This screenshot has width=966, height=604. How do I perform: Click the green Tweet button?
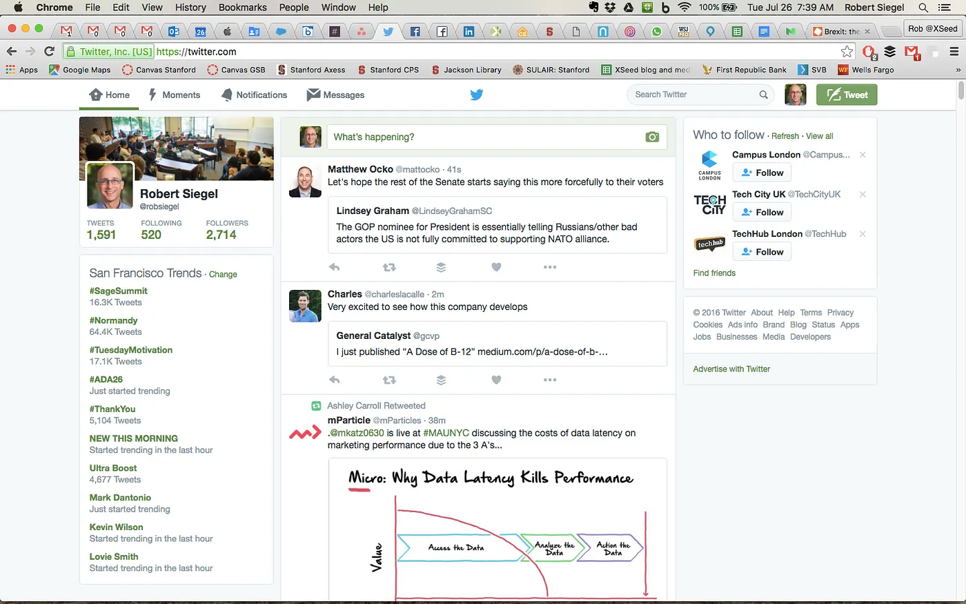(847, 95)
